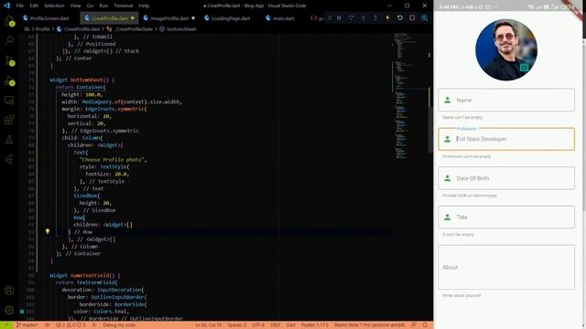Image resolution: width=586 pixels, height=329 pixels.
Task: Open the Selection menu
Action: [x=54, y=5]
